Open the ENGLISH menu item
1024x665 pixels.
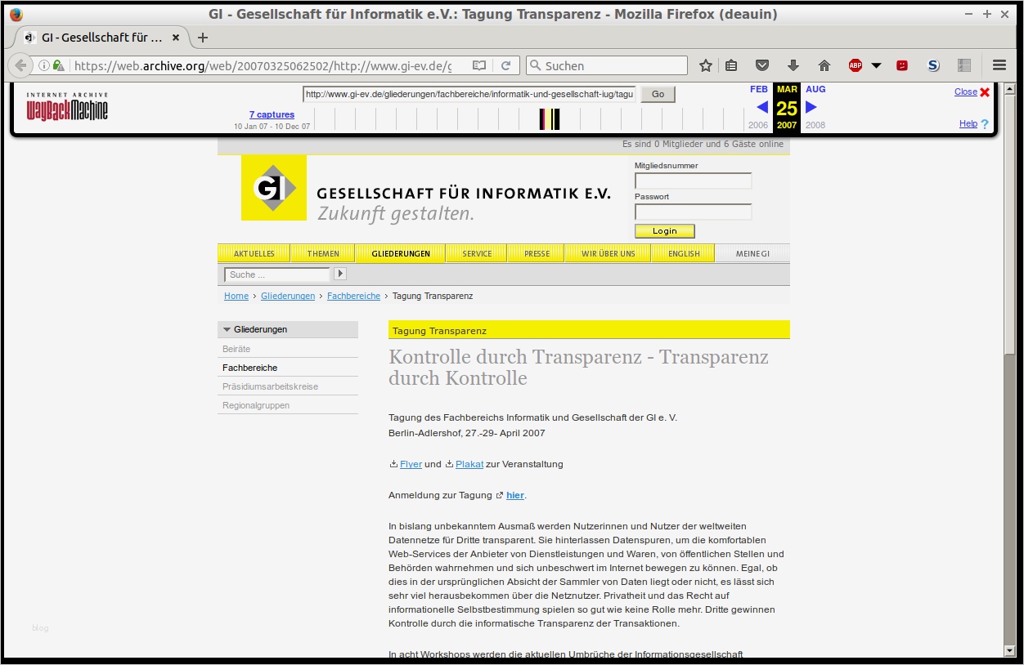click(x=684, y=253)
